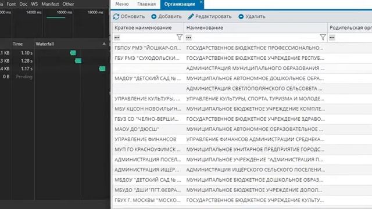
Task: Select Font filter in DevTools network panel
Action: pyautogui.click(x=11, y=4)
